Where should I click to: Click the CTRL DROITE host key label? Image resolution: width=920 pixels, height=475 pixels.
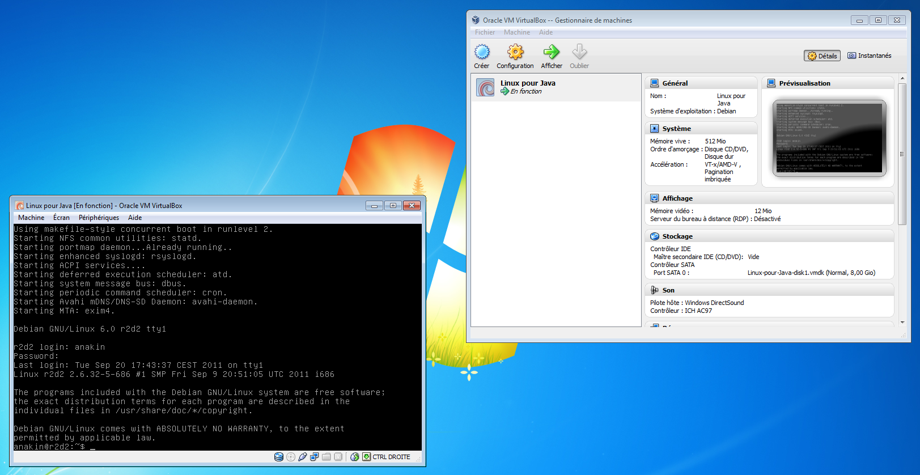pyautogui.click(x=391, y=457)
